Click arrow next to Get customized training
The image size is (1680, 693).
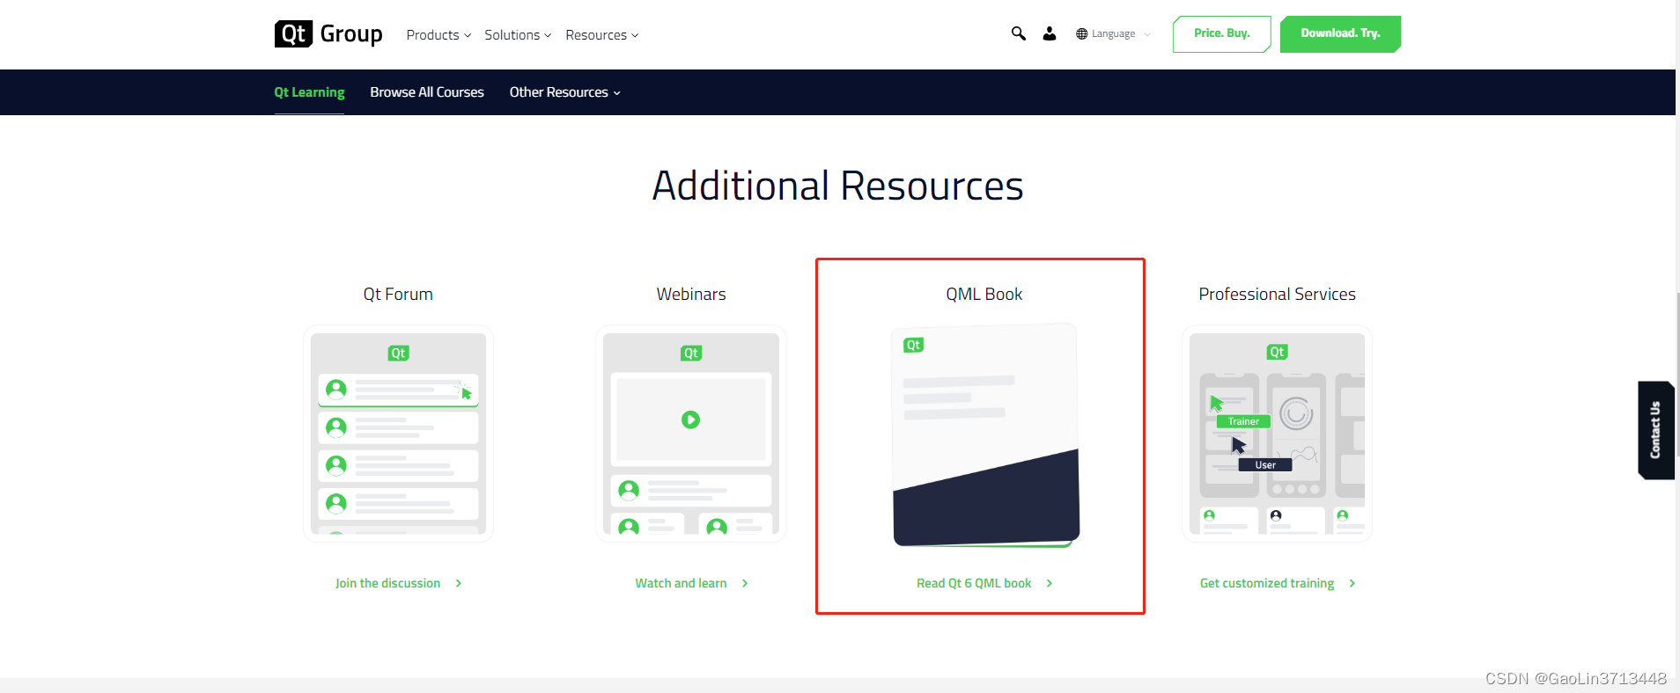[1352, 583]
